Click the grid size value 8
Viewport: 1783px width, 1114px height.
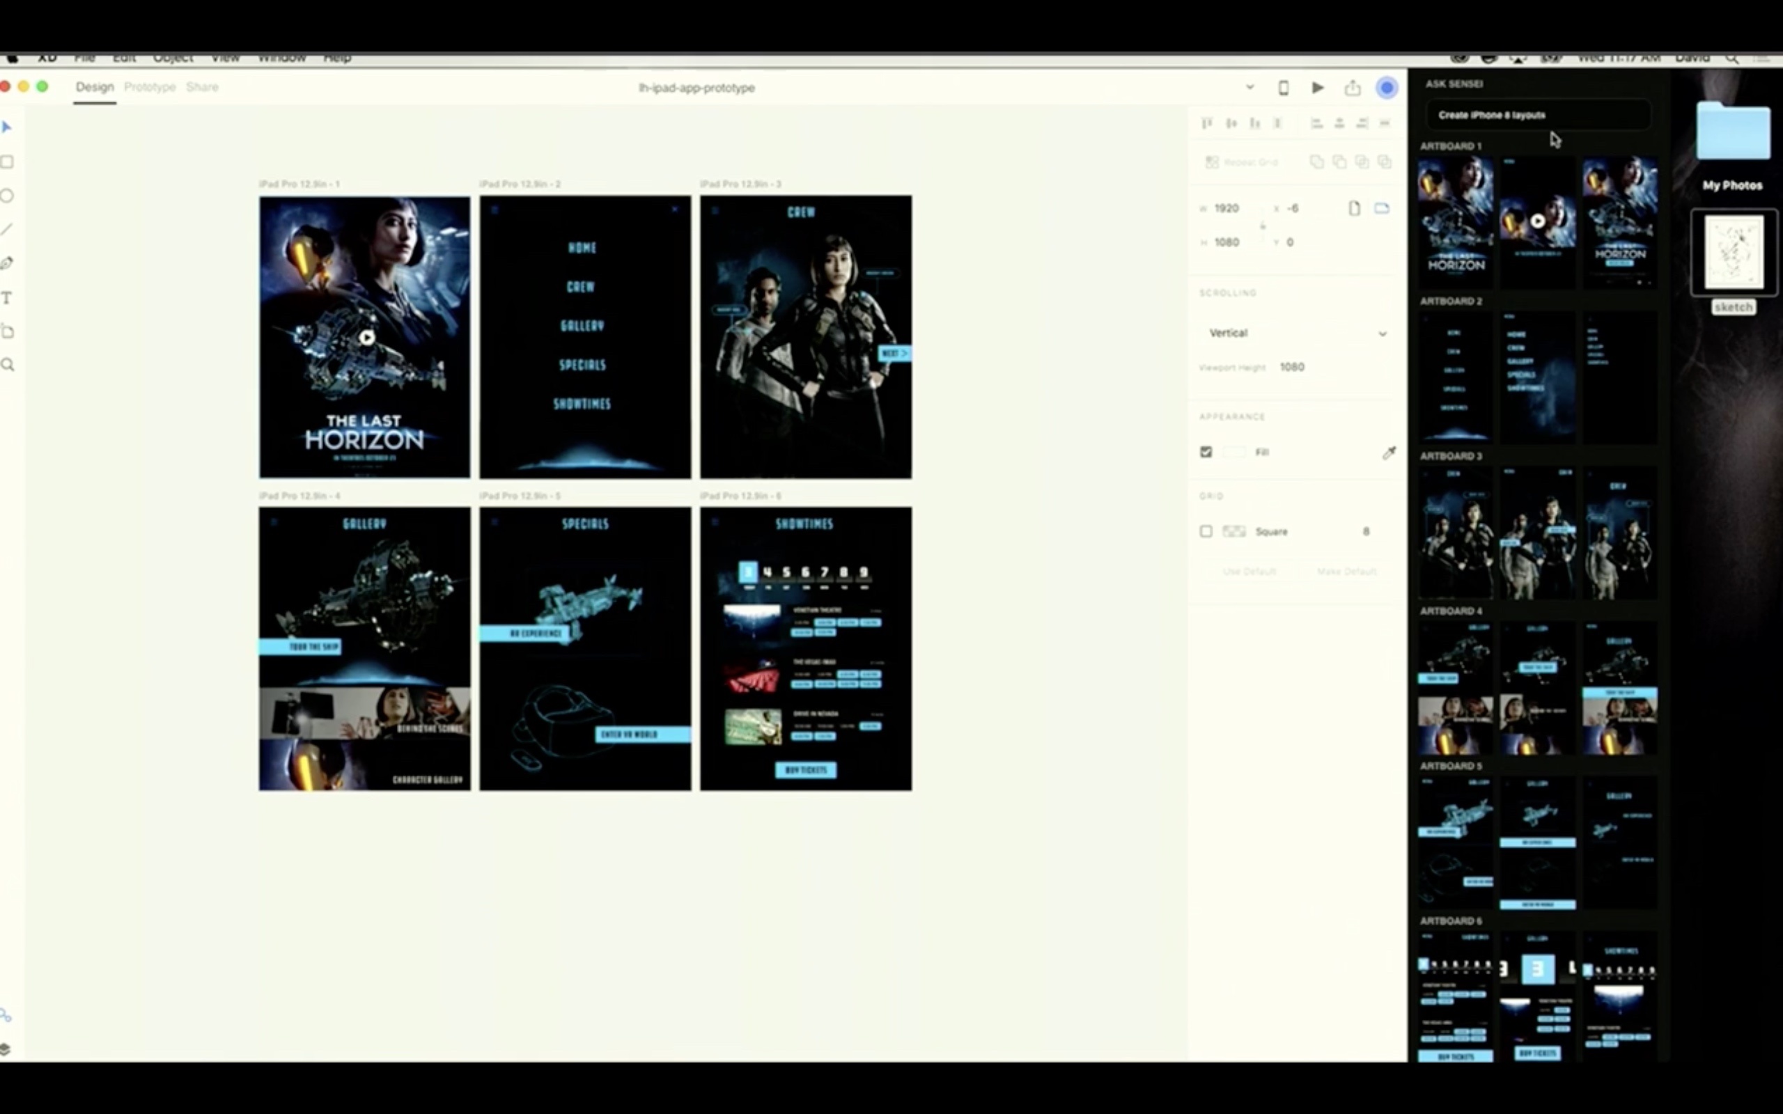click(x=1366, y=531)
